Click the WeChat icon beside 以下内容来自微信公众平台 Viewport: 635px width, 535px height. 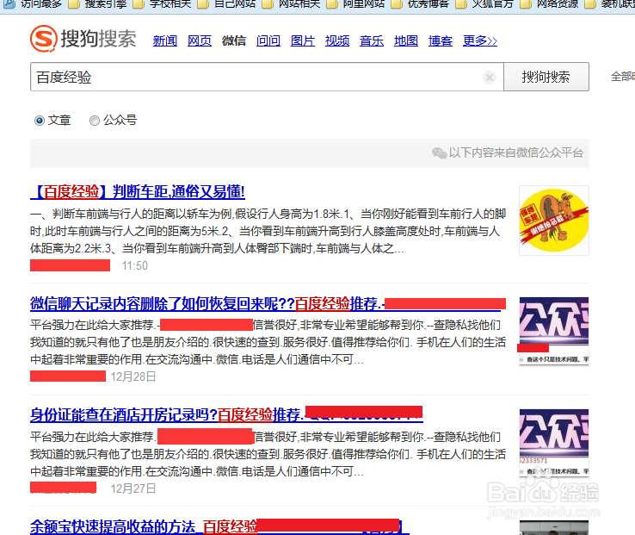(x=439, y=152)
